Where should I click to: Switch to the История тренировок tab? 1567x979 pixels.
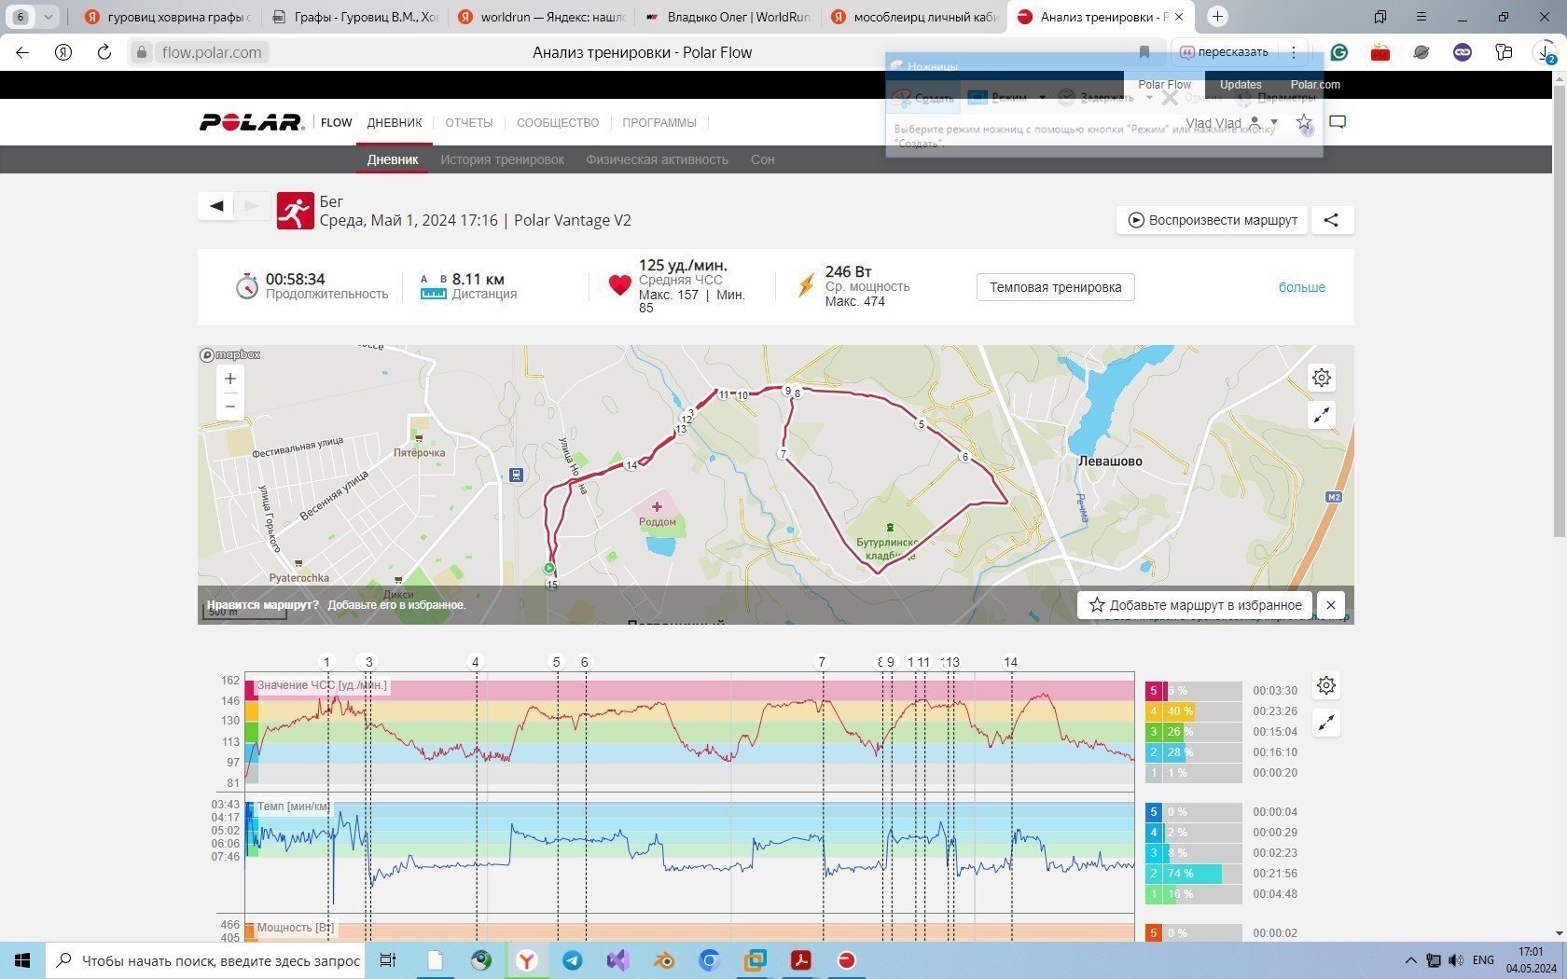click(x=502, y=159)
